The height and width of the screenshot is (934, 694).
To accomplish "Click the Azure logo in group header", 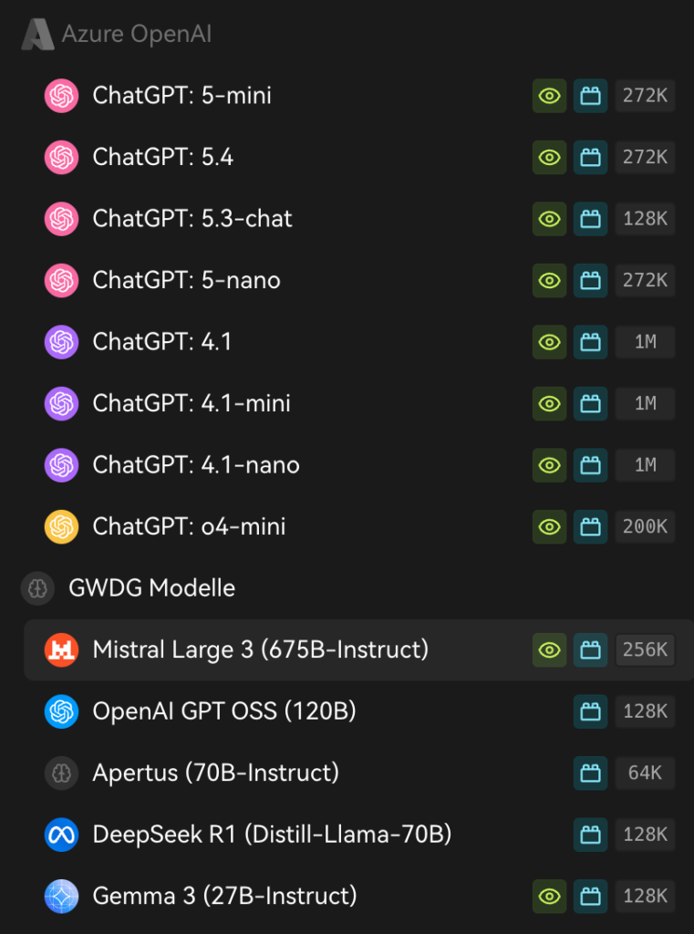I will point(37,35).
